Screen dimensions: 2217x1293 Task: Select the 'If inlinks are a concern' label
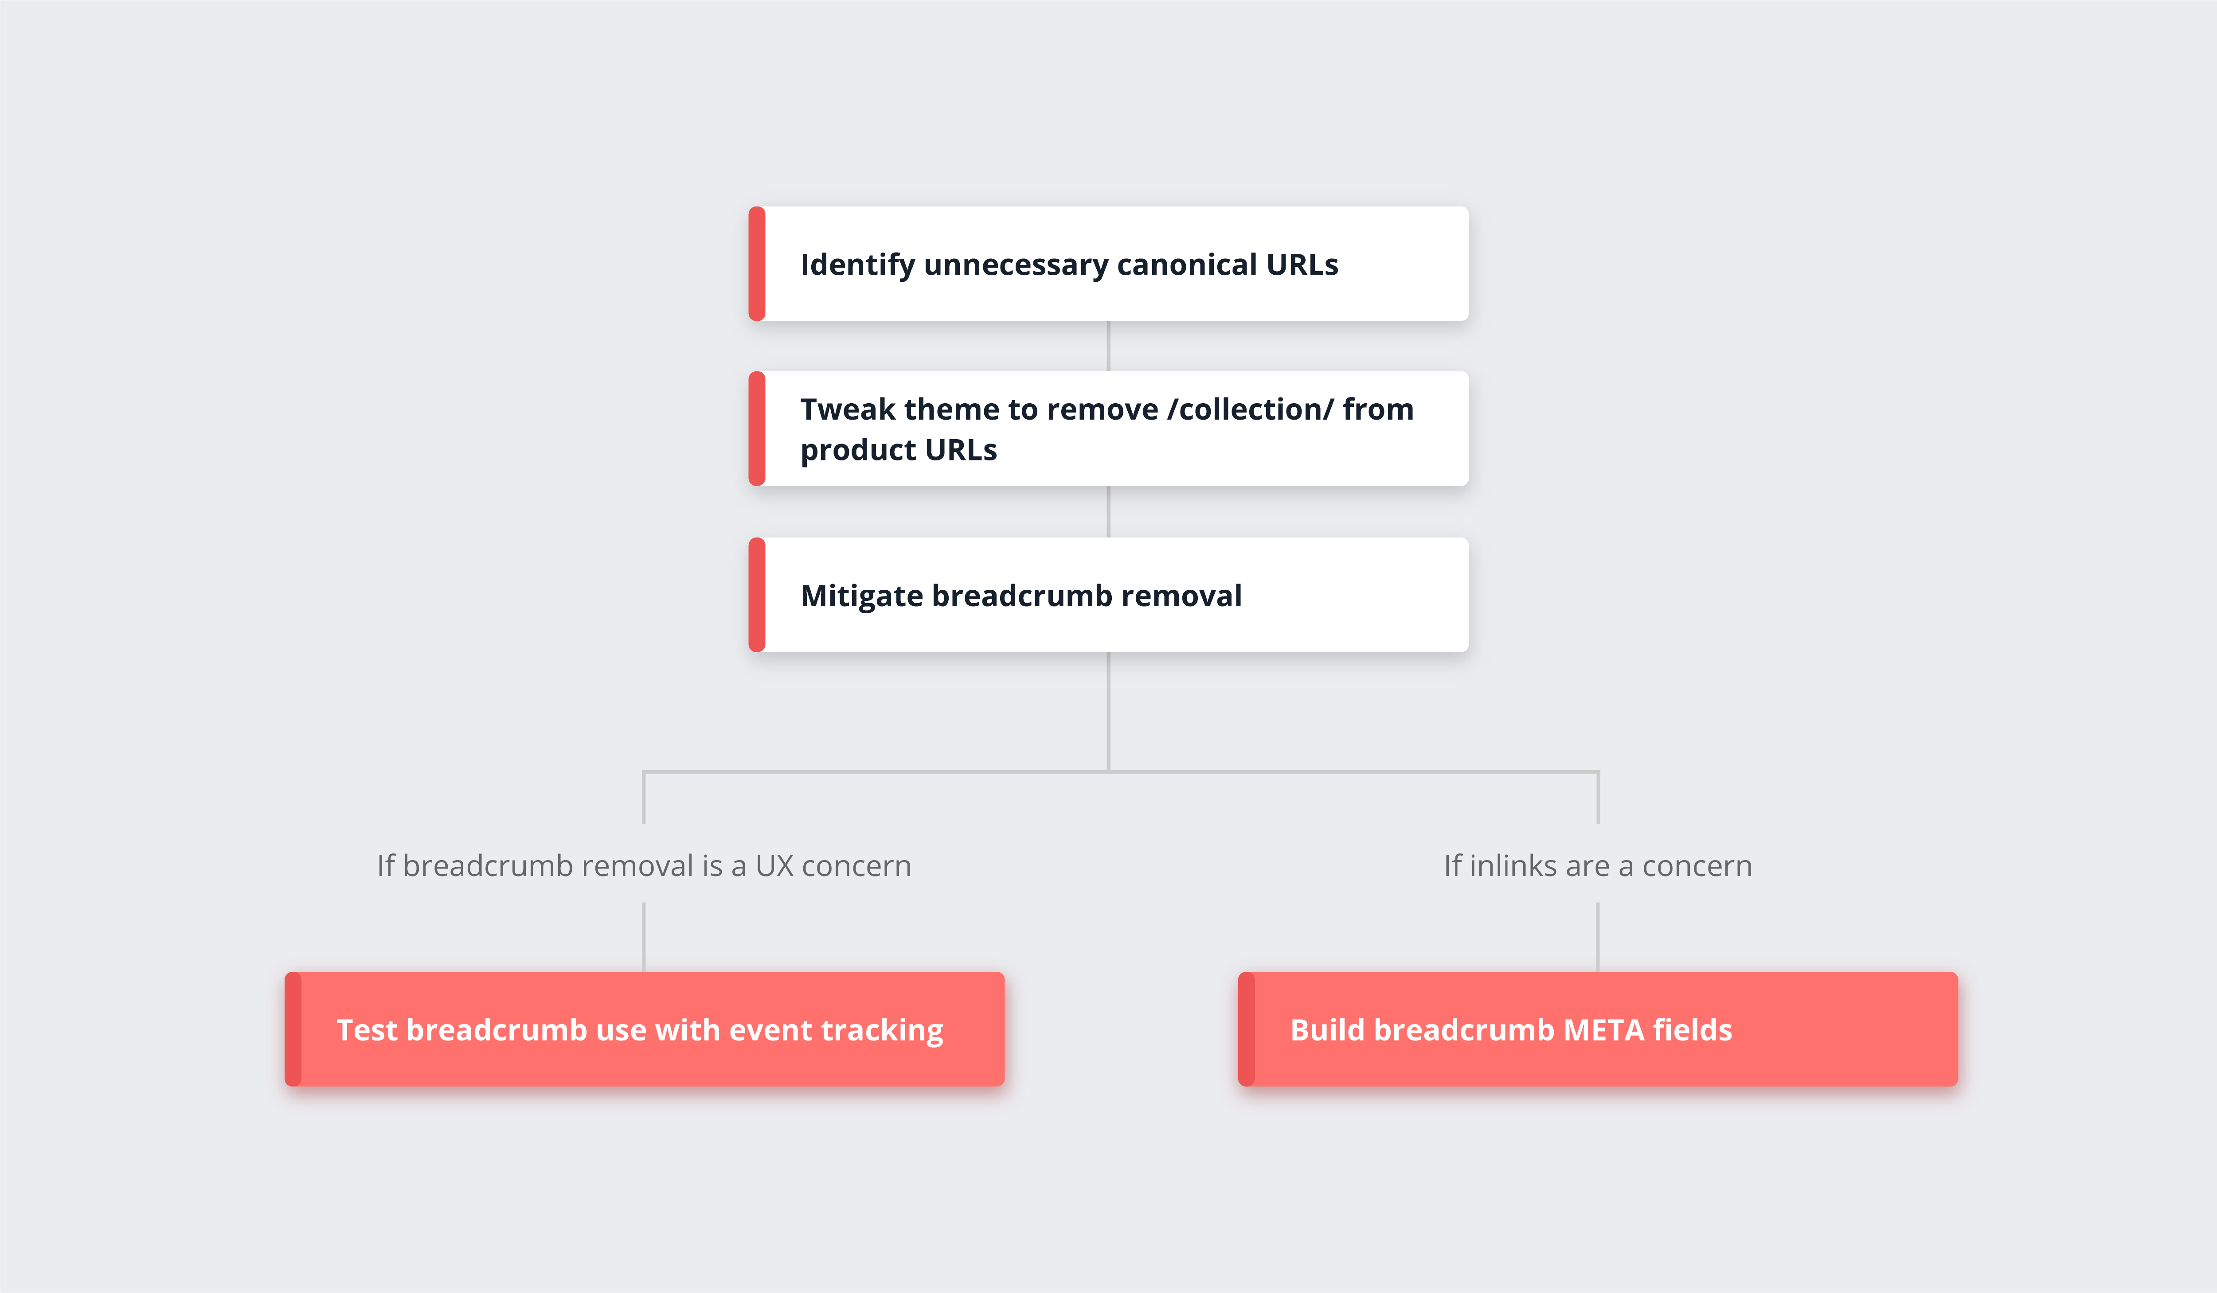pos(1598,865)
